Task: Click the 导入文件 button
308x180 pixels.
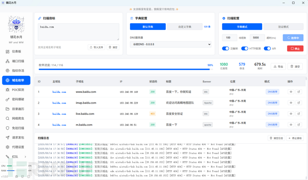Action: (96, 47)
